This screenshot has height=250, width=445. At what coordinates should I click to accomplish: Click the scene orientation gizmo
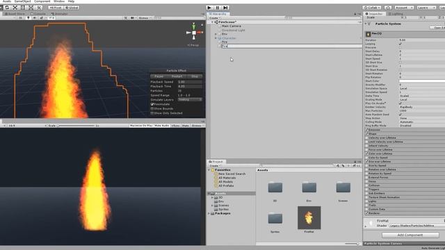click(x=194, y=33)
